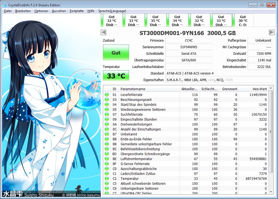Select first disk tab showing 32 °C

111,21
